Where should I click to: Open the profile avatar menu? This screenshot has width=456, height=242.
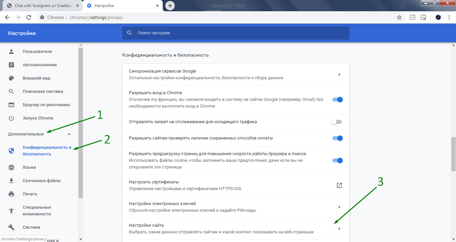[438, 17]
